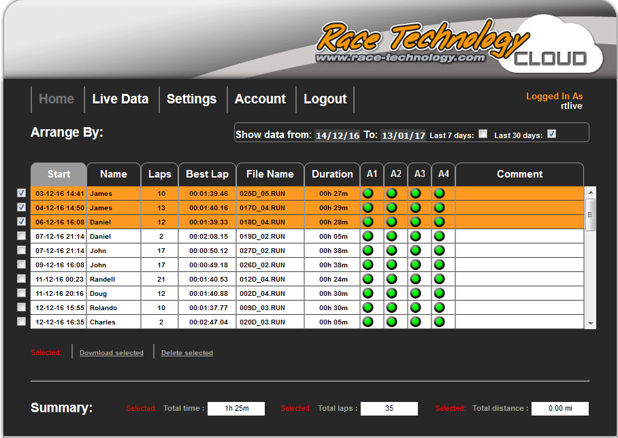
Task: Click A3 green light for 019D_02.RUN
Action: click(x=416, y=237)
